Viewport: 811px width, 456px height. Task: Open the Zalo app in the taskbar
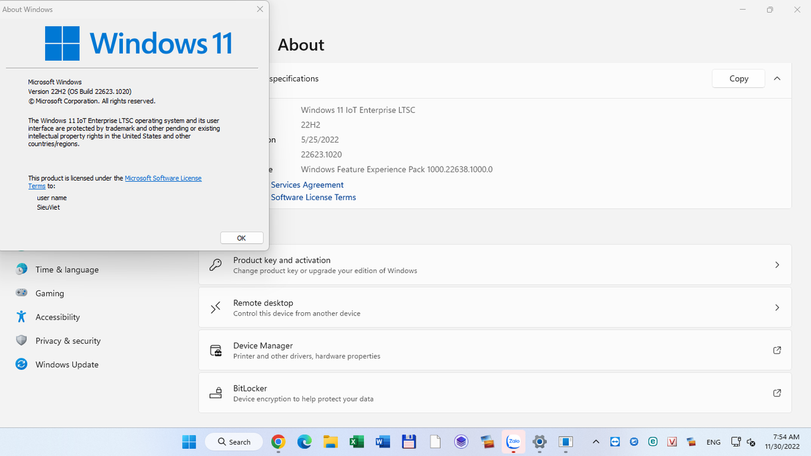coord(513,441)
